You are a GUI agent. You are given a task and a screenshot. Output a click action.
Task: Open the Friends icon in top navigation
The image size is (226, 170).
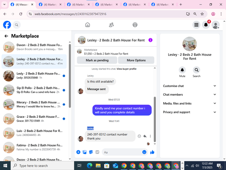pos(111,25)
